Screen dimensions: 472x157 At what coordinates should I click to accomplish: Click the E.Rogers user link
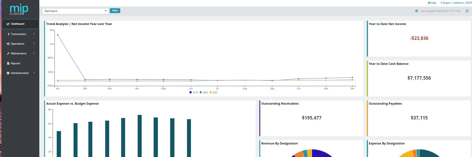pyautogui.click(x=446, y=3)
